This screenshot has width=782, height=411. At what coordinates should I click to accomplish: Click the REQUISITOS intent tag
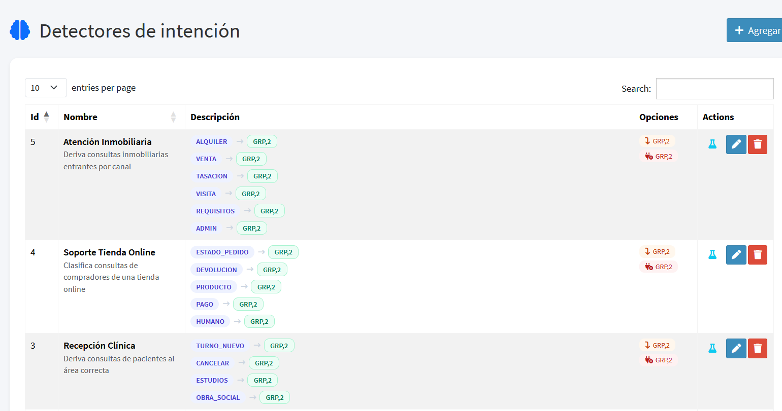pyautogui.click(x=215, y=211)
